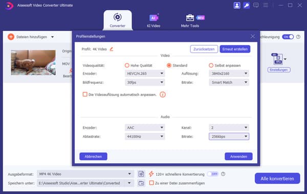Click the Aiseesoft app logo

pos(9,6)
